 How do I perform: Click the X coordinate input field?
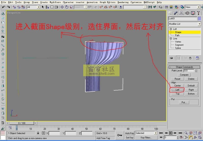54,133
